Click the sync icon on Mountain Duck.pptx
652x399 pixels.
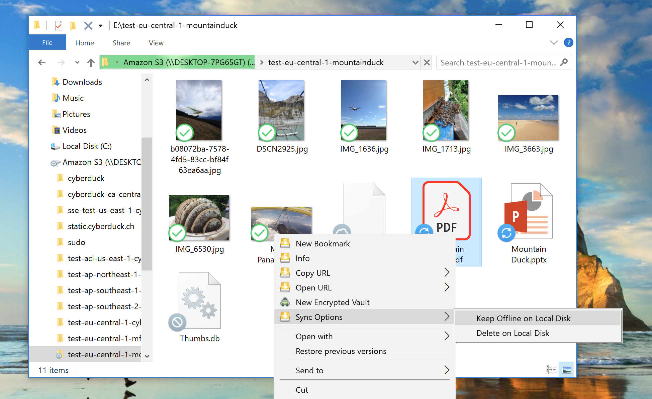pos(506,233)
